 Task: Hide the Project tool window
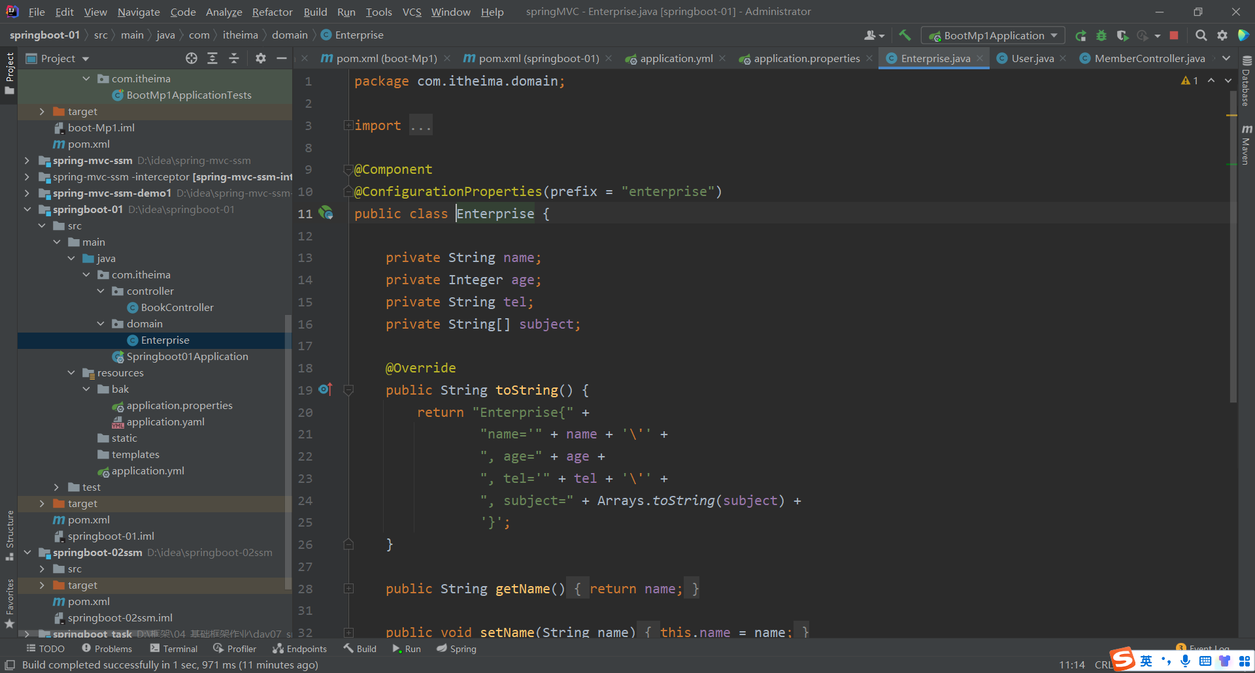coord(282,58)
